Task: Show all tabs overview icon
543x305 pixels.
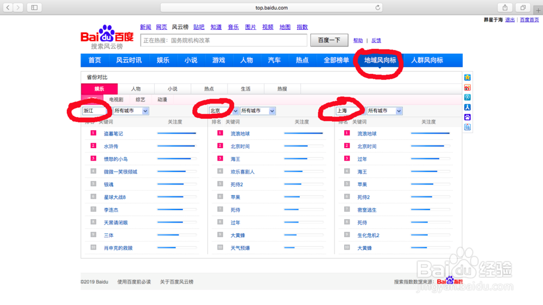Action: coord(523,7)
